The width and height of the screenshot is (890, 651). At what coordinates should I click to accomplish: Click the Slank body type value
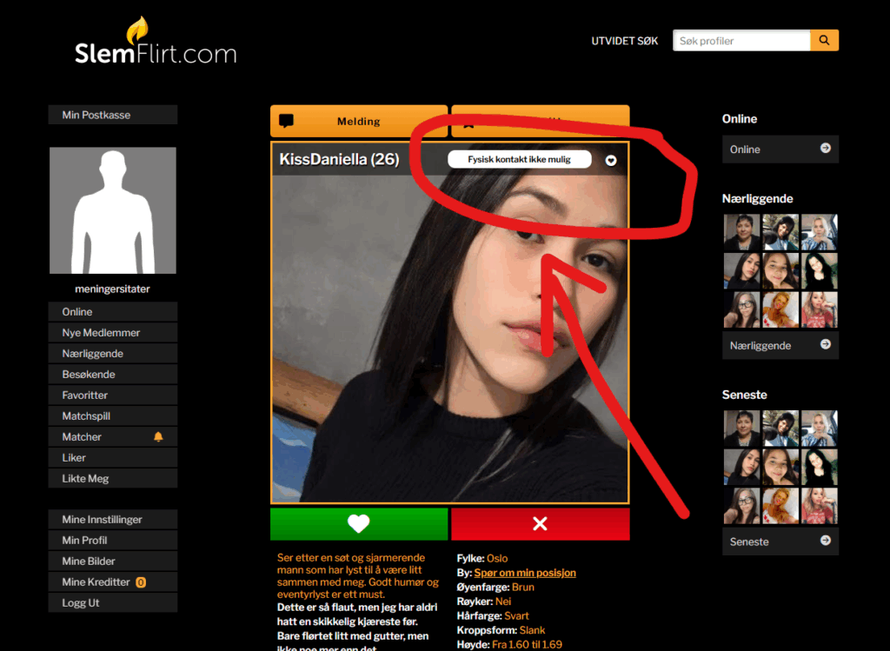pyautogui.click(x=533, y=630)
